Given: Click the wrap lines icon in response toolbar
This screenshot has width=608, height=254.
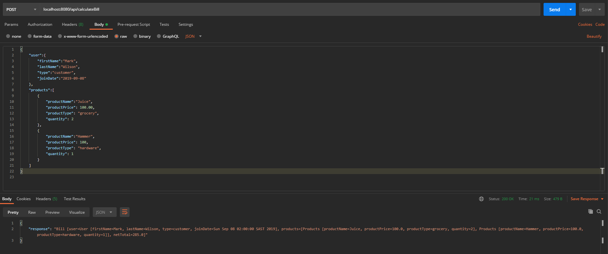Looking at the screenshot, I should (124, 212).
